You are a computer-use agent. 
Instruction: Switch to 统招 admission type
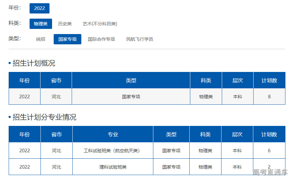pyautogui.click(x=40, y=39)
